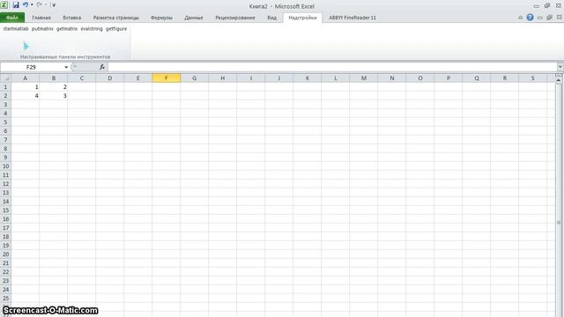
Task: Open the Формулы ribbon tab
Action: (x=161, y=18)
